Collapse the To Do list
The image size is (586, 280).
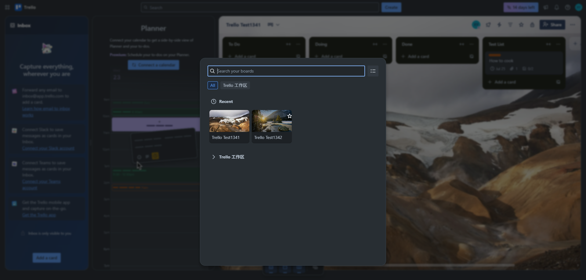click(x=288, y=44)
